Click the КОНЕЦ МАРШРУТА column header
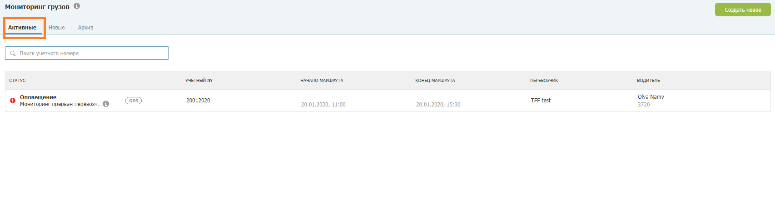Screen dimensions: 775x217 coord(435,81)
